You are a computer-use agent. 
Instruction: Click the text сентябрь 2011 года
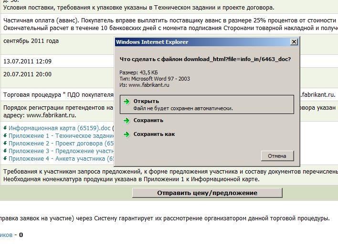coord(31,41)
